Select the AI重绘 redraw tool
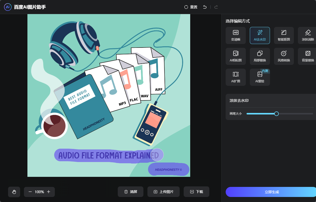 [260, 77]
